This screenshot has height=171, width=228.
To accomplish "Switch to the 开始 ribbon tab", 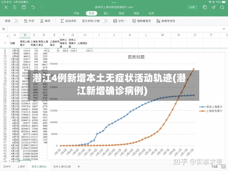I will [x=77, y=13].
